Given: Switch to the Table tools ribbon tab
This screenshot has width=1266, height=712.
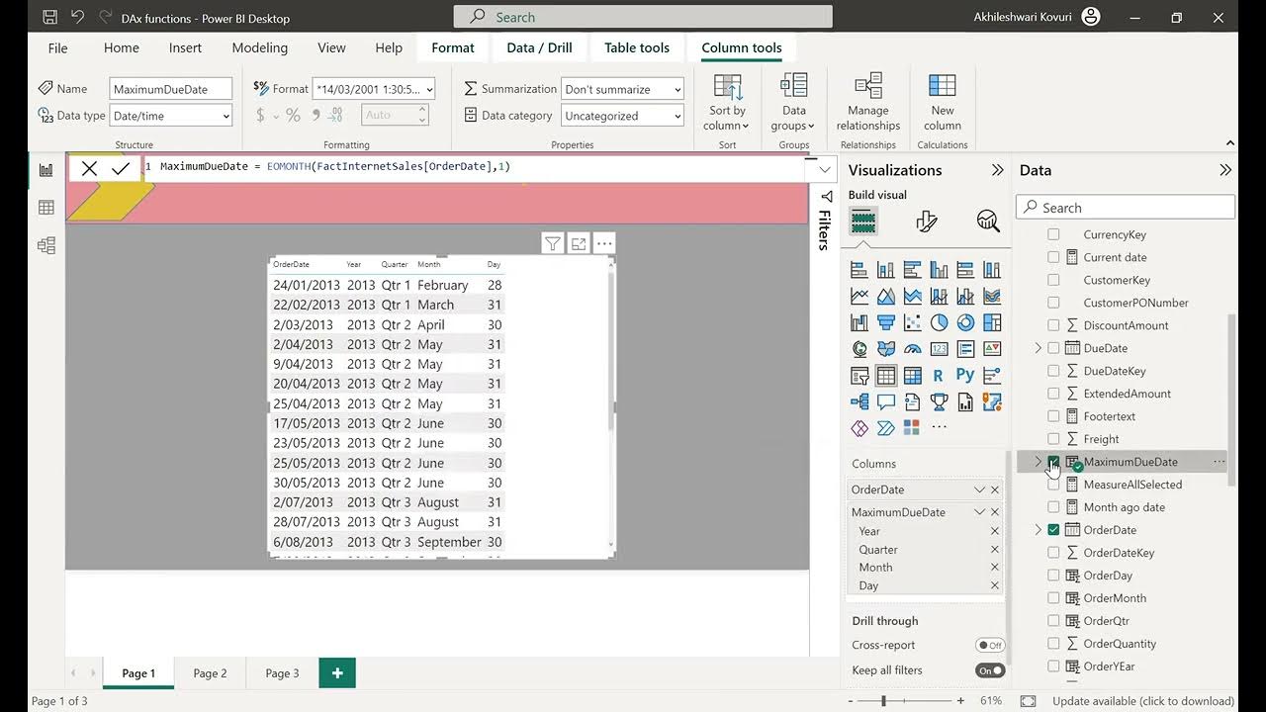Looking at the screenshot, I should pyautogui.click(x=637, y=47).
